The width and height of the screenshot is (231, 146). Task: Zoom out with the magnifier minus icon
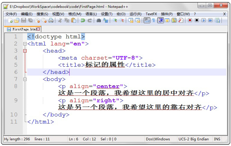pos(122,20)
